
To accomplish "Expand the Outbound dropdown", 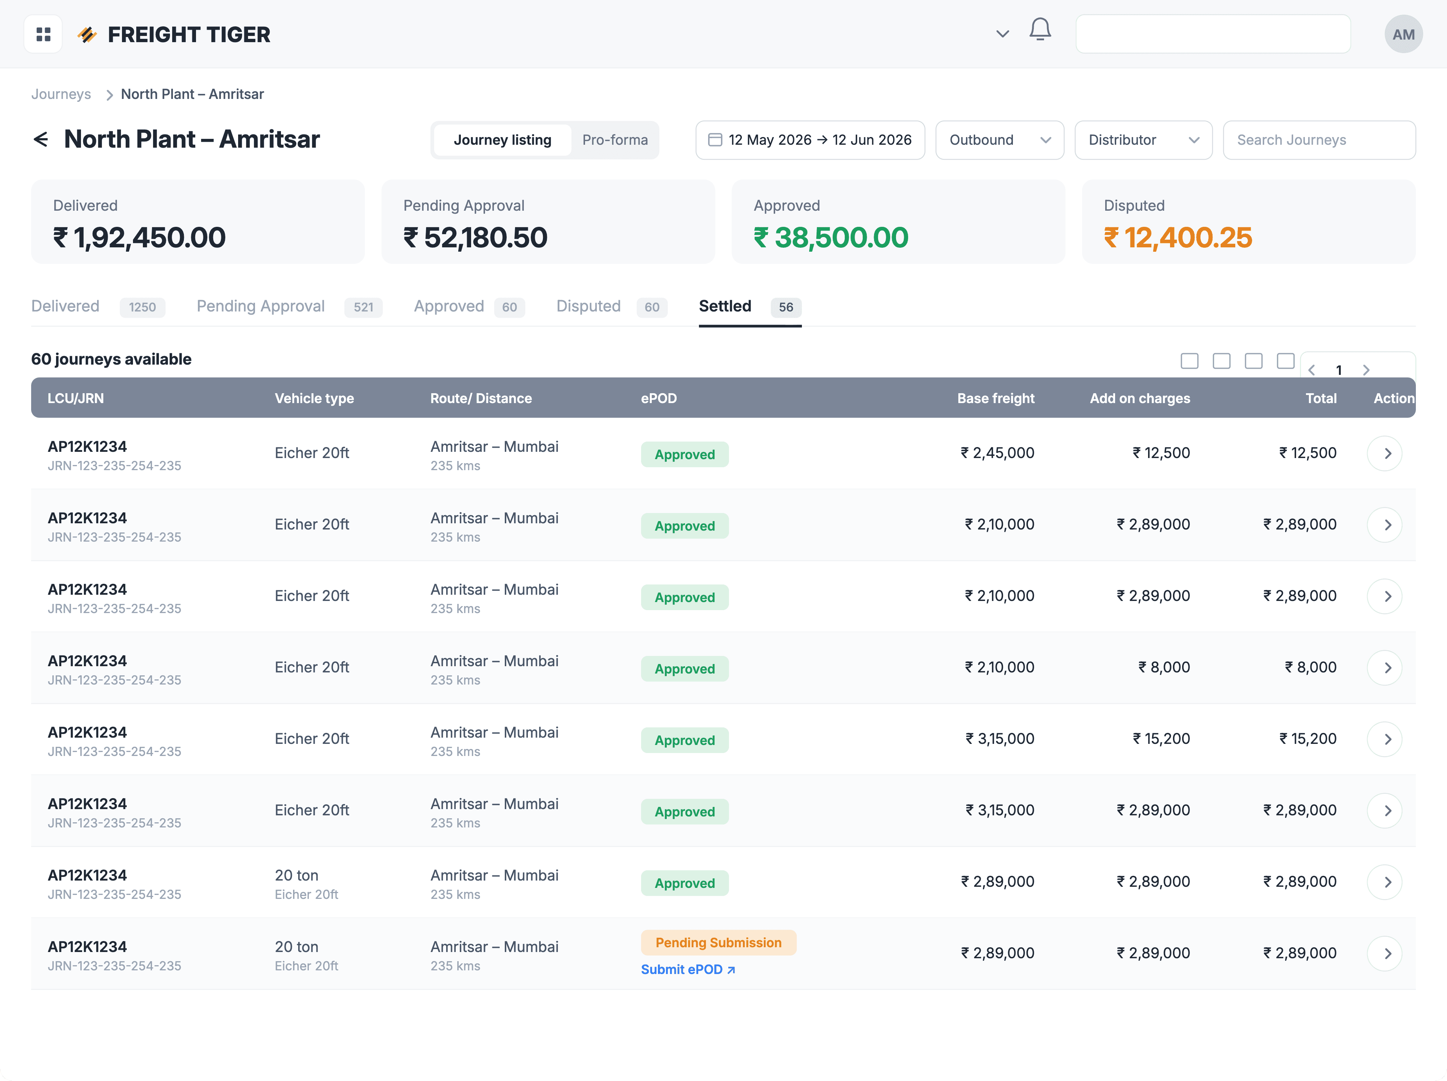I will [1000, 140].
